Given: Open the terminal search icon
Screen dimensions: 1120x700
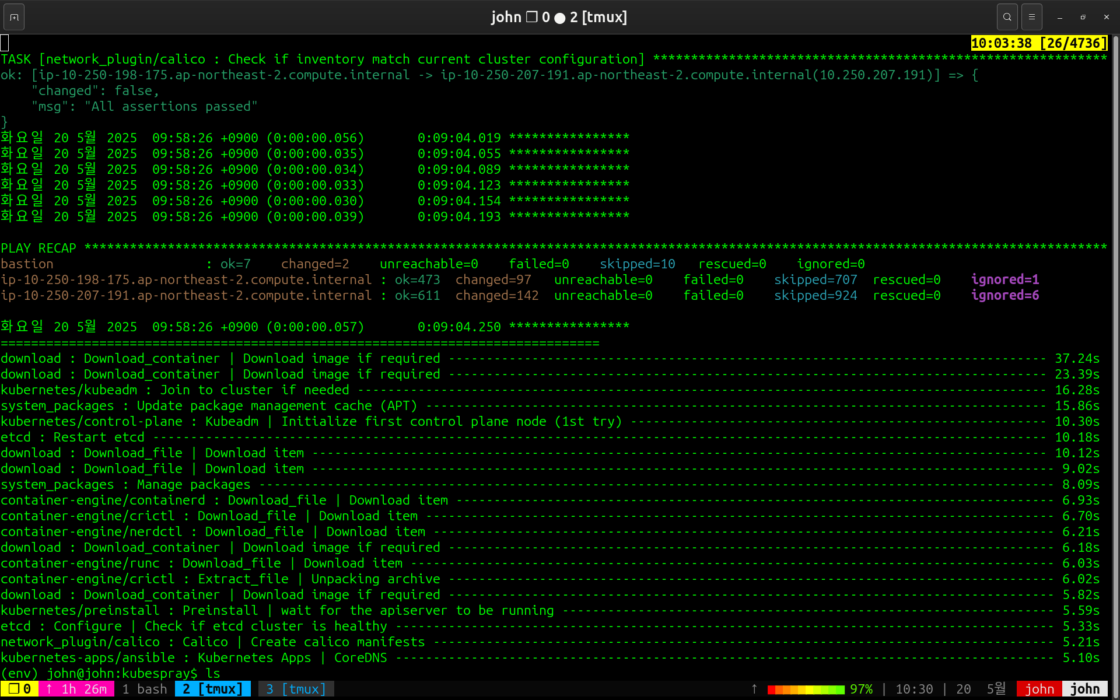Looking at the screenshot, I should 1007,17.
